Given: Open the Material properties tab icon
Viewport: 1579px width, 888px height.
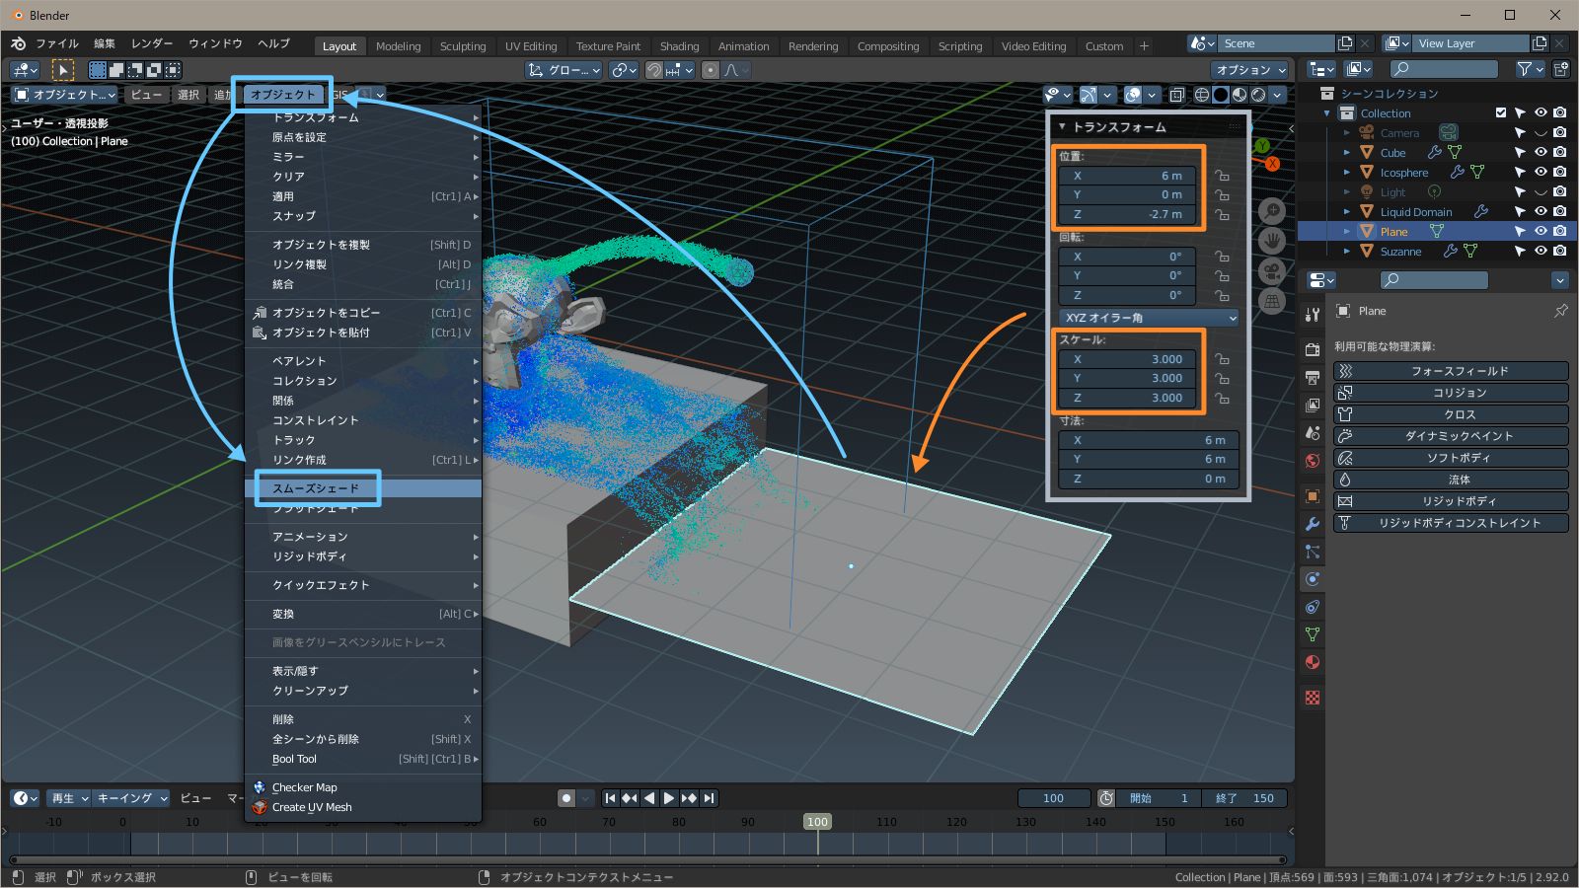Looking at the screenshot, I should point(1313,662).
